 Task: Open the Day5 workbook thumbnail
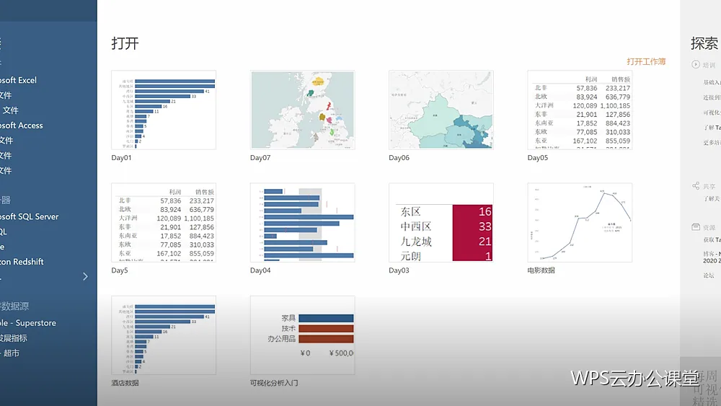coord(164,223)
